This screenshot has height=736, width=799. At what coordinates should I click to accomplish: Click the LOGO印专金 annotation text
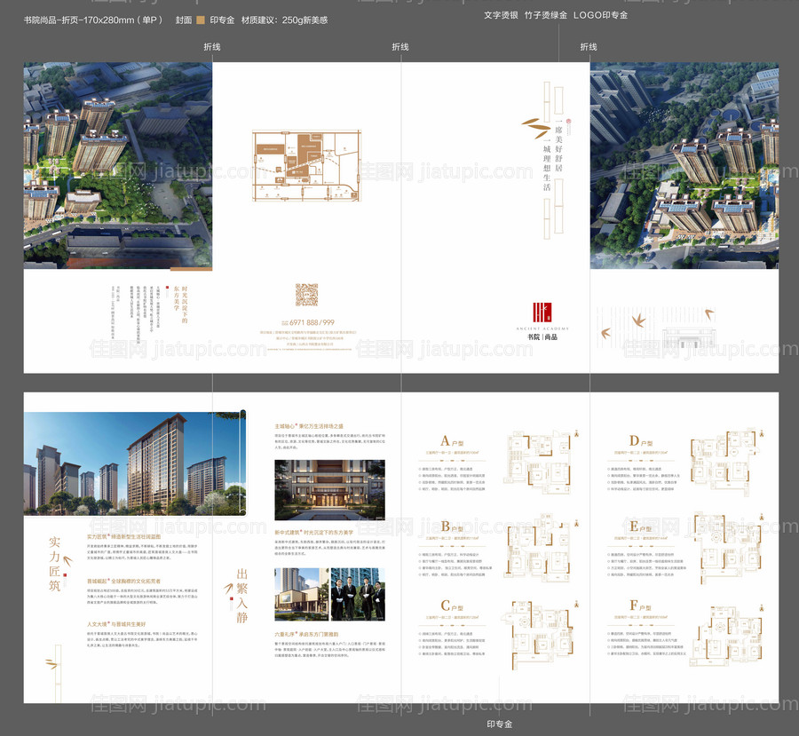coord(600,15)
